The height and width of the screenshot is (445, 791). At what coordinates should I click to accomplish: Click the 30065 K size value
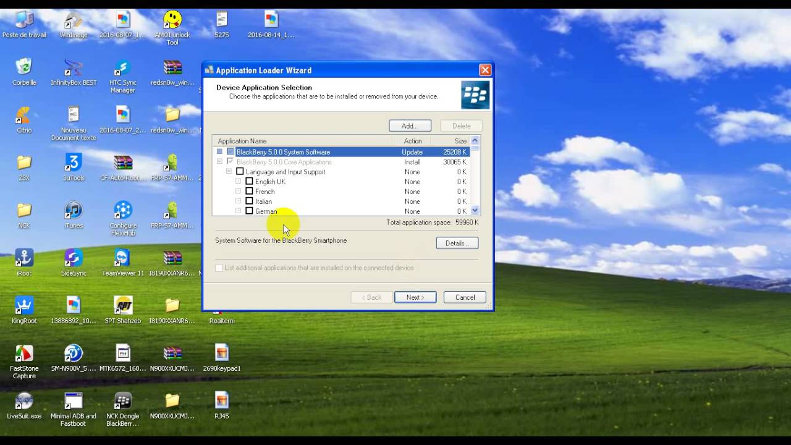coord(455,162)
